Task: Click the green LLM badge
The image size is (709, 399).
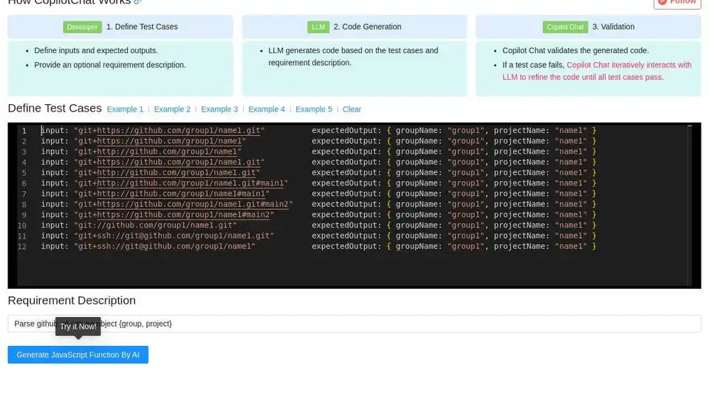Action: [x=318, y=27]
